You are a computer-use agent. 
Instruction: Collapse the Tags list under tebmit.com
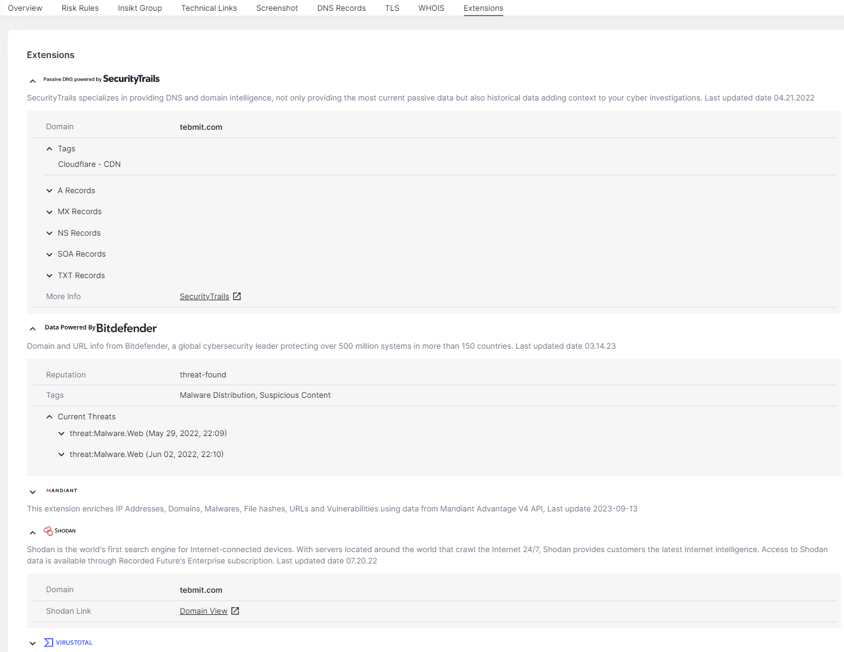tap(50, 149)
